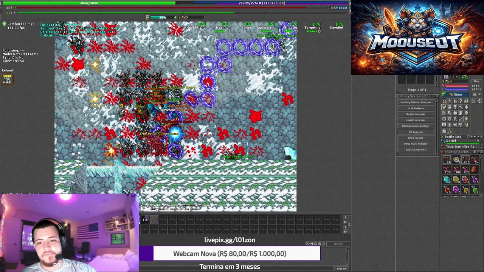Select Dariel in Battle List
The height and width of the screenshot is (272, 484).
tap(461, 141)
